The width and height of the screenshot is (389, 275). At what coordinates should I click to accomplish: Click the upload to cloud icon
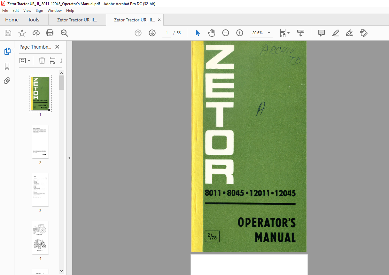coord(36,33)
